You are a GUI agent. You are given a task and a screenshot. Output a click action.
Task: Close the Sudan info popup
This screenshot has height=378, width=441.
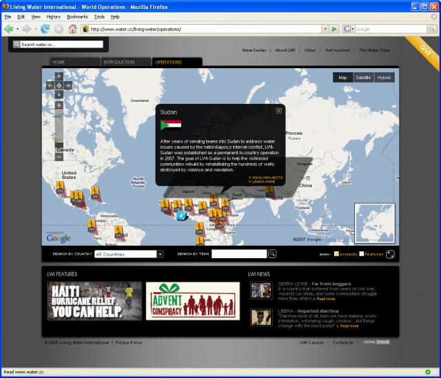point(279,110)
